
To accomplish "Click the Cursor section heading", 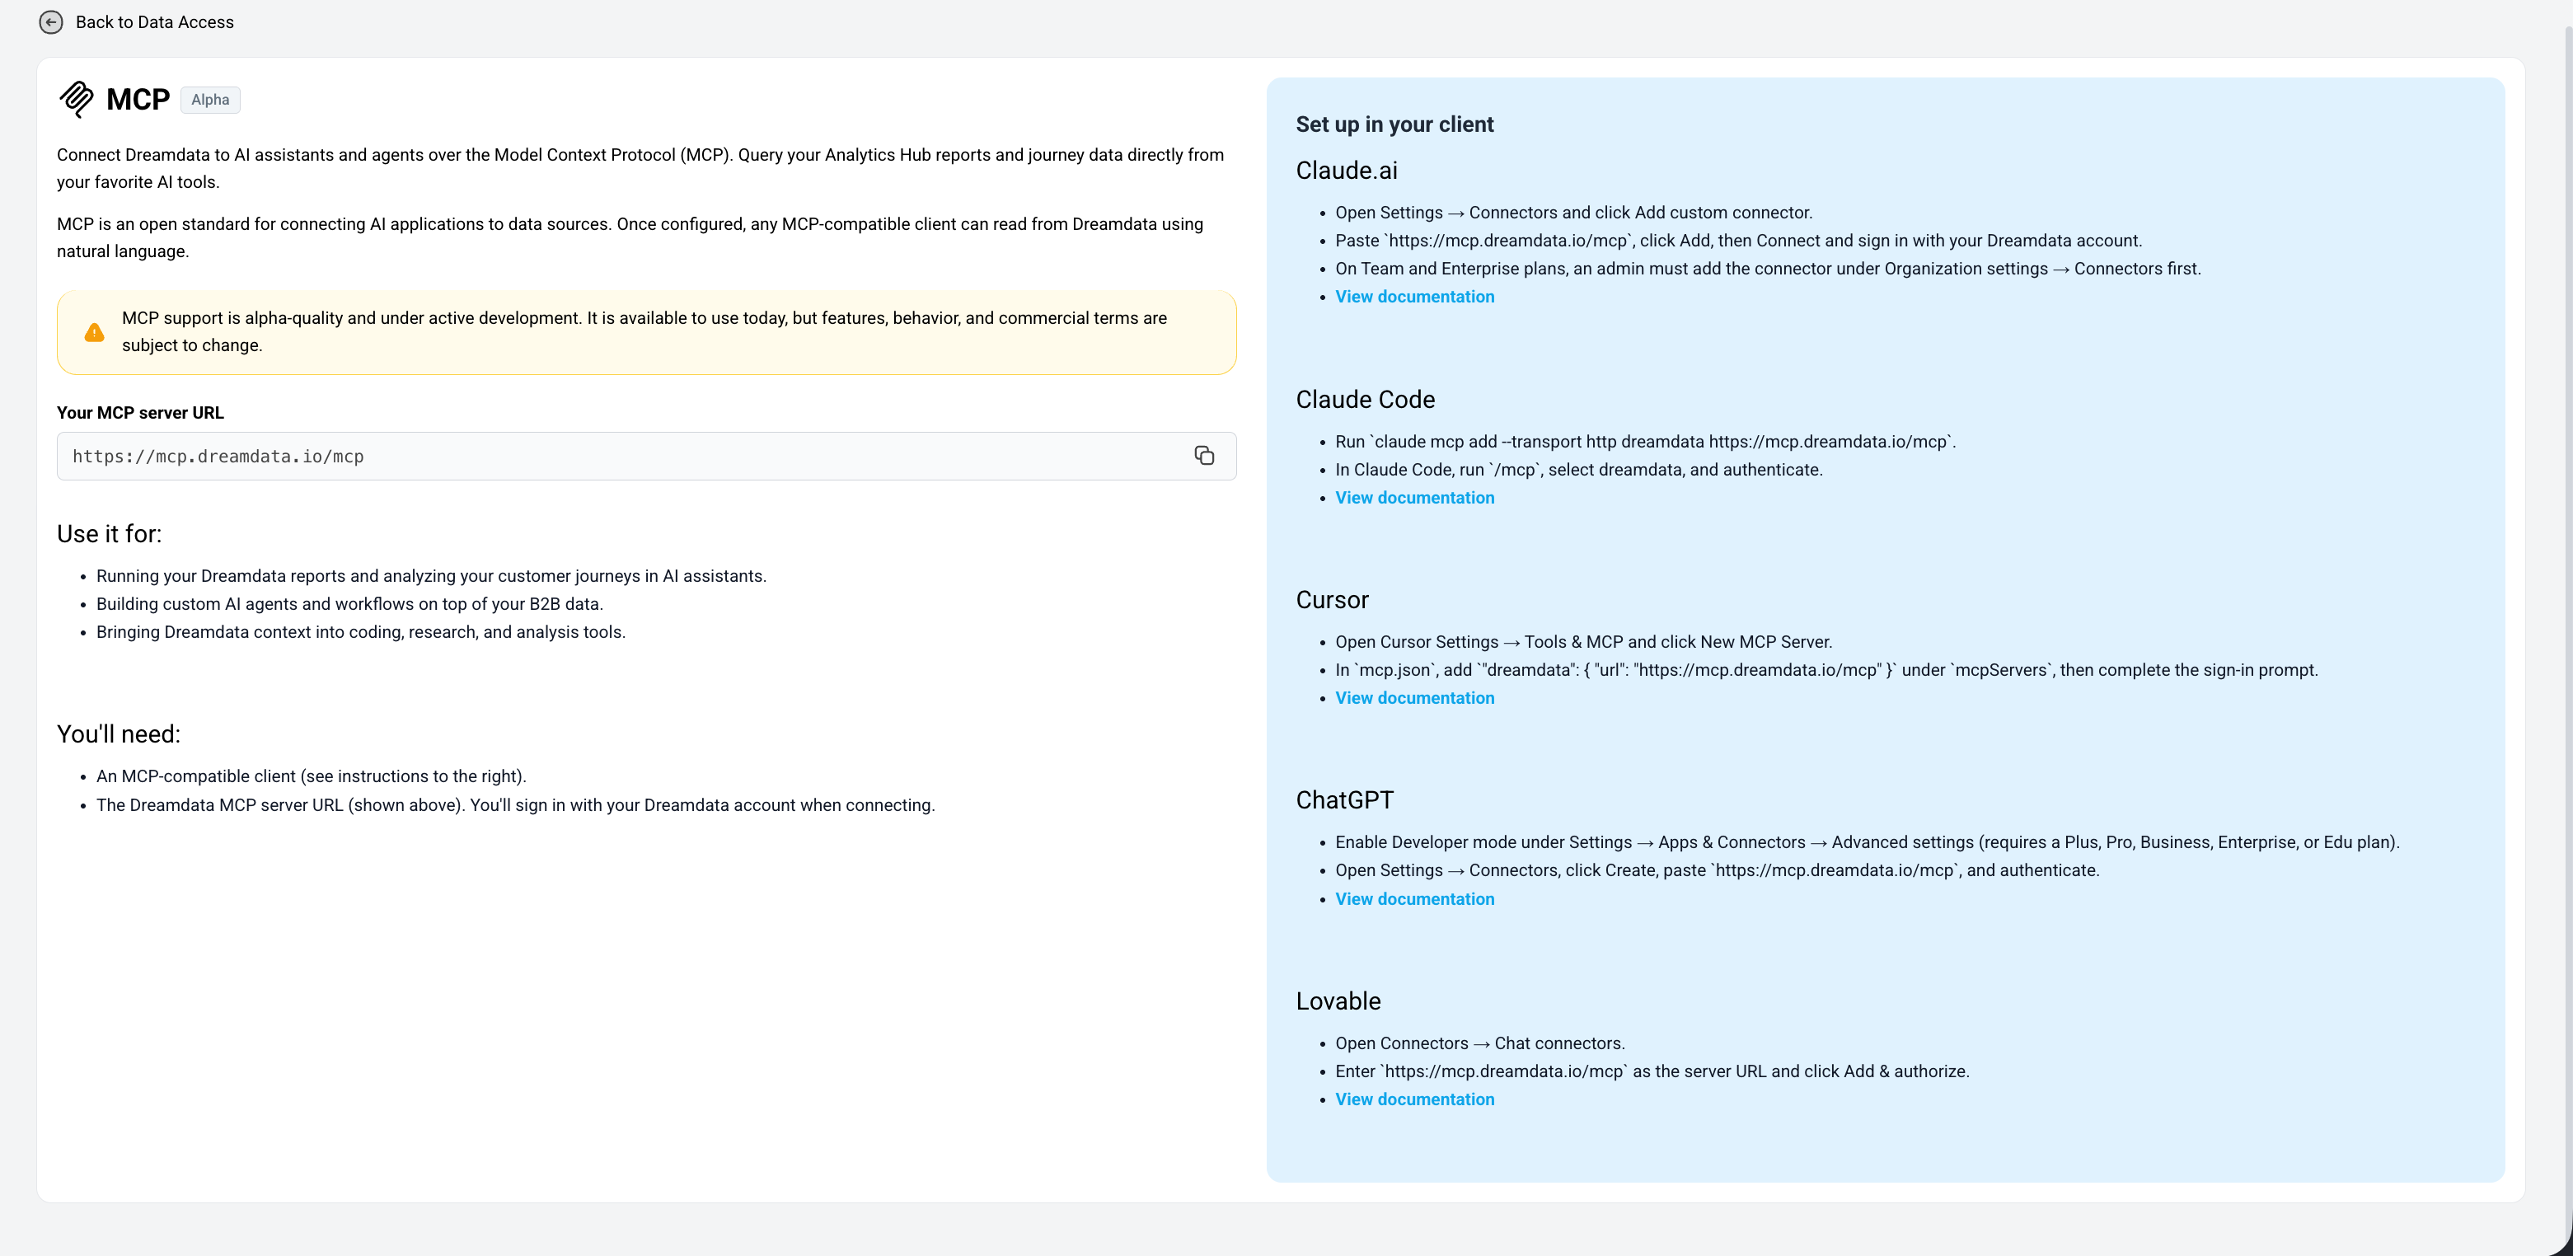I will (x=1332, y=599).
